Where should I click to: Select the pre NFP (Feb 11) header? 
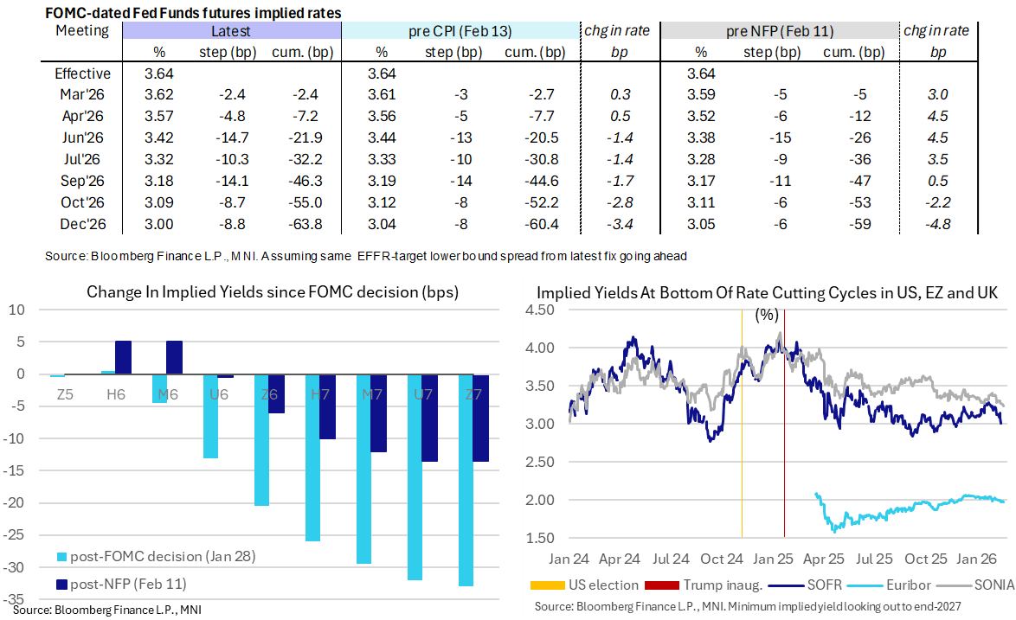[779, 31]
